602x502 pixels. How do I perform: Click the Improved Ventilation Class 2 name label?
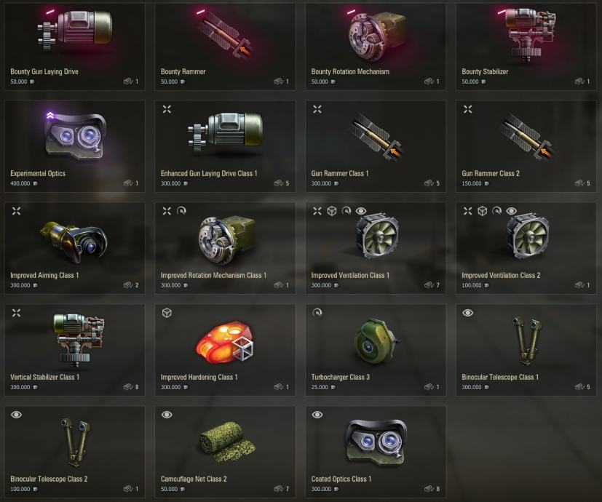point(501,275)
